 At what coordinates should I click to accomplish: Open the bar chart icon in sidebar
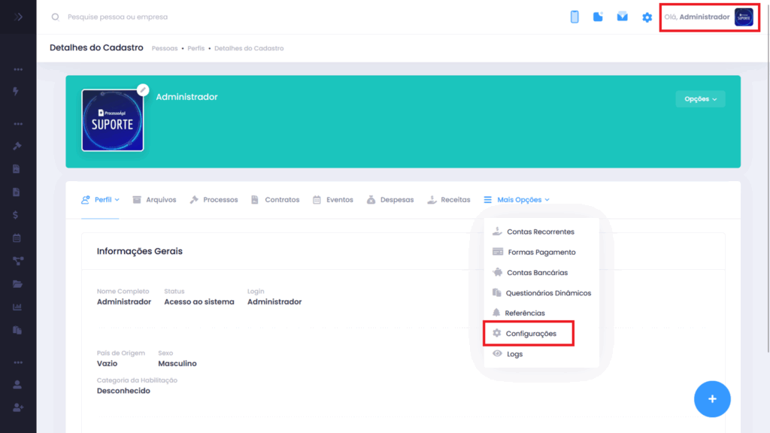[17, 307]
